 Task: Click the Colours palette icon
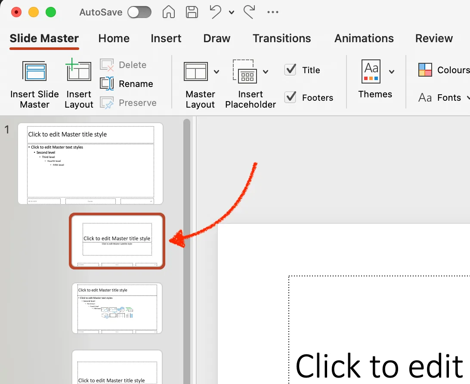(425, 70)
